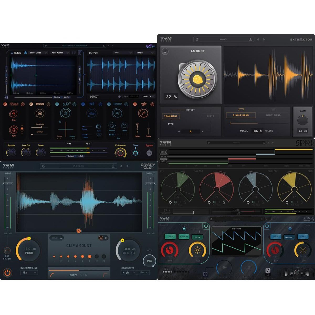Image resolution: width=315 pixels, height=315 pixels.
Task: Click the snowflake Freeze icon in the LoFi plugin
Action: tap(205, 274)
